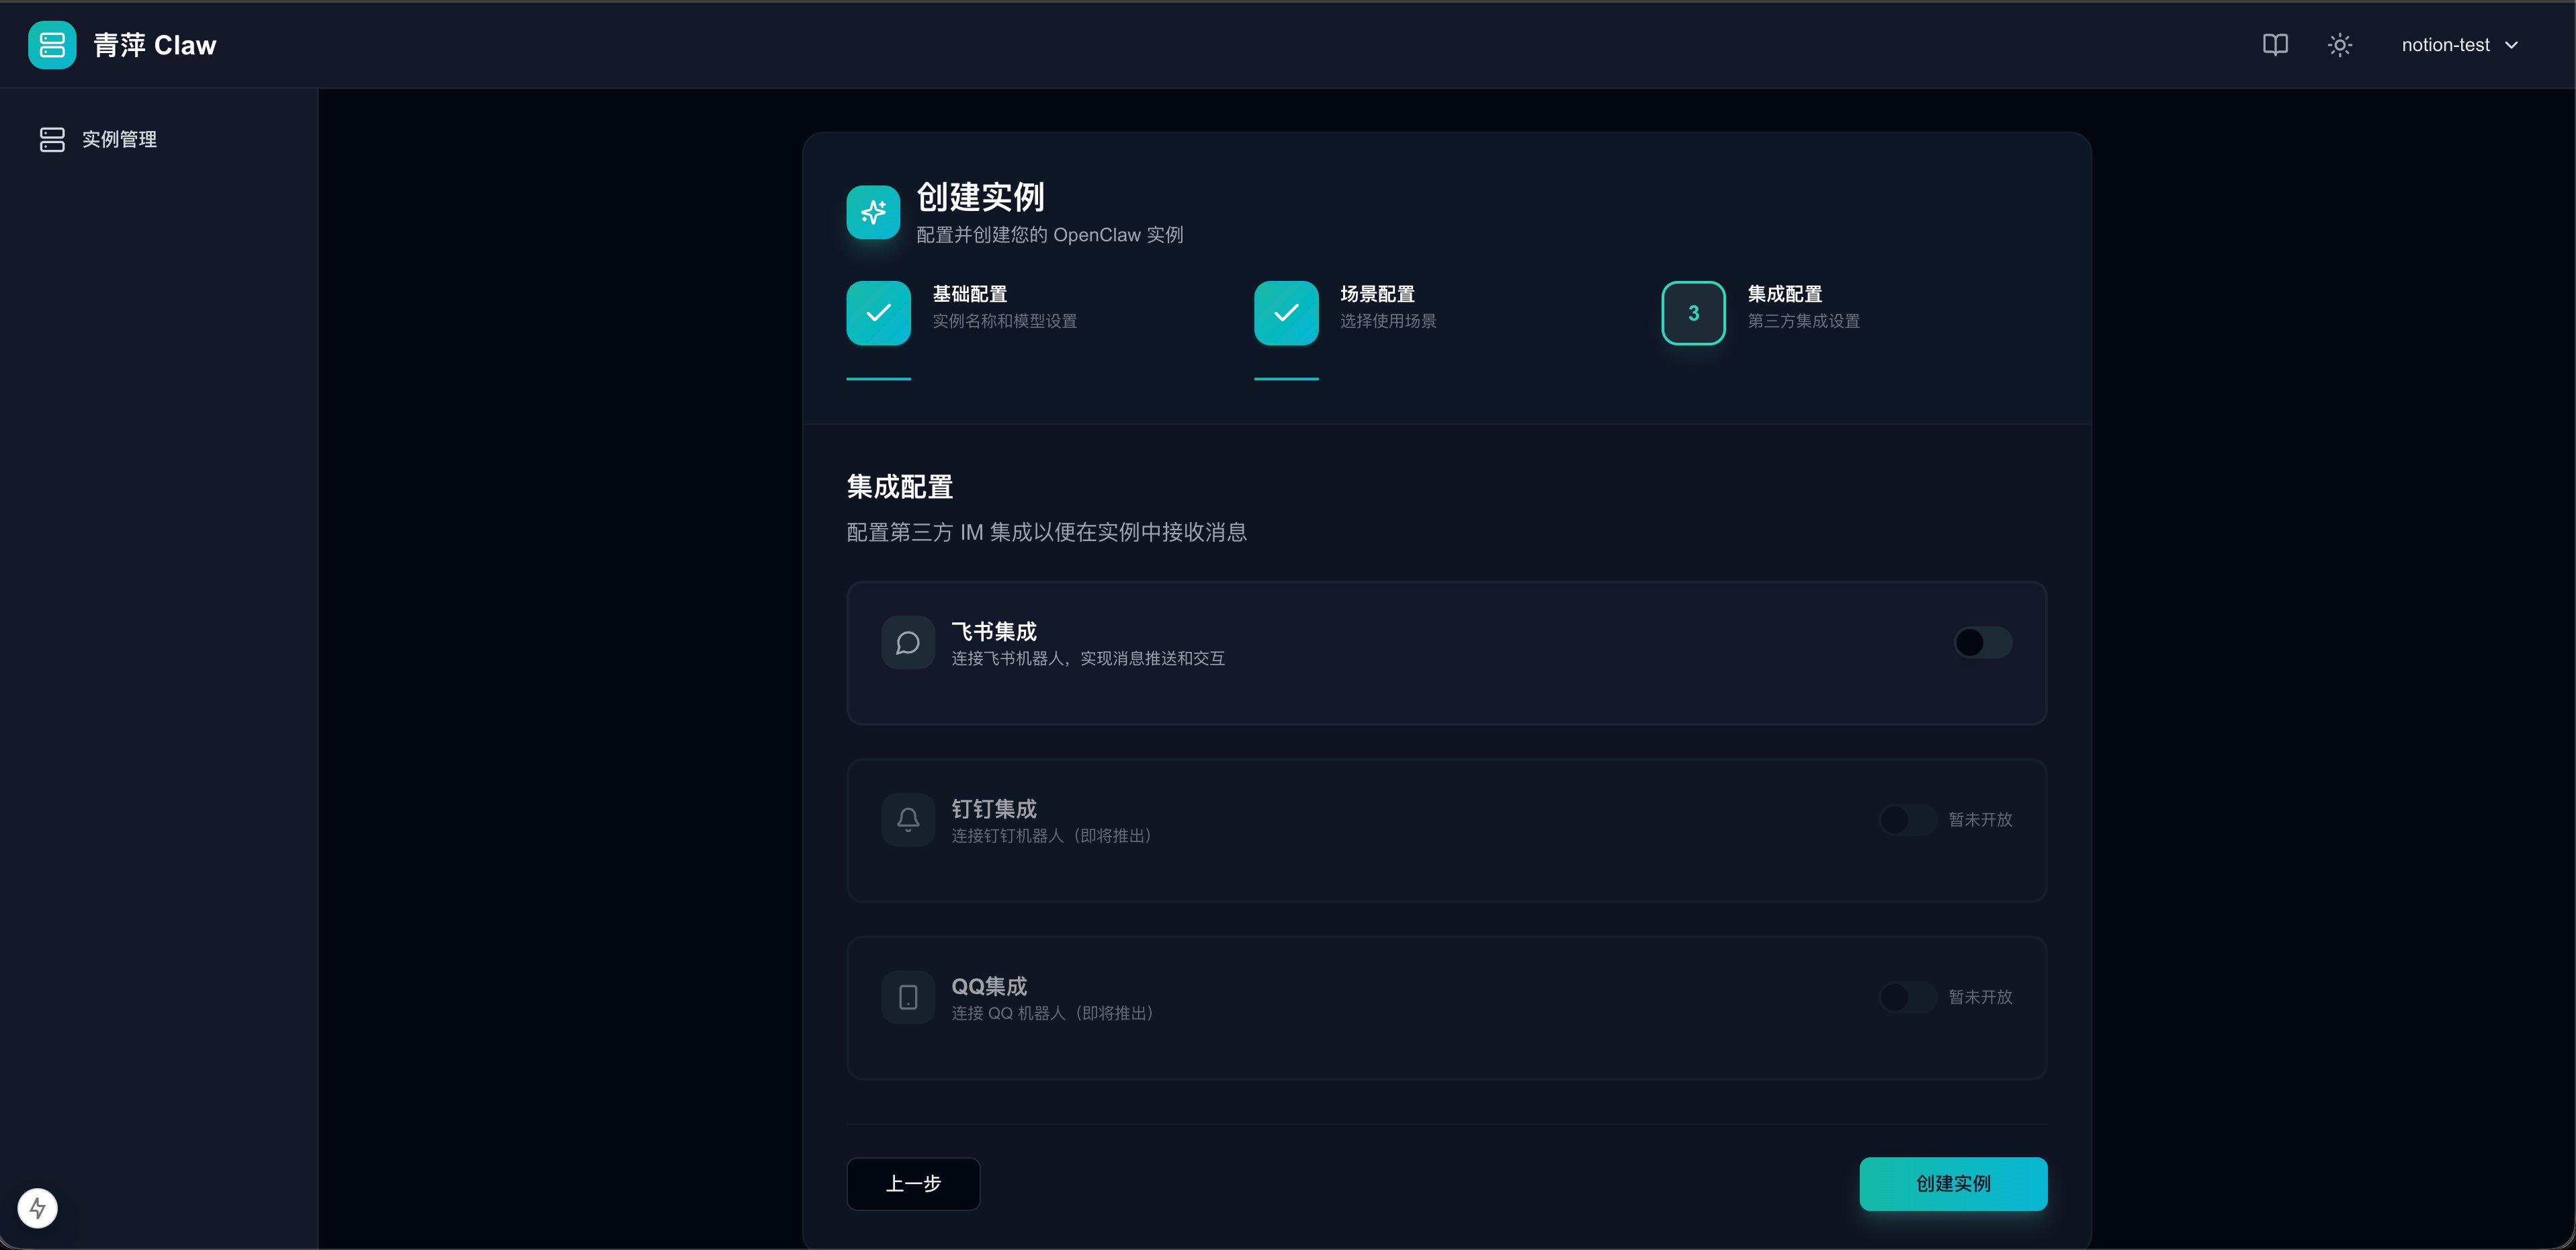
Task: Click the 钉钉集成 bell icon
Action: coord(907,820)
